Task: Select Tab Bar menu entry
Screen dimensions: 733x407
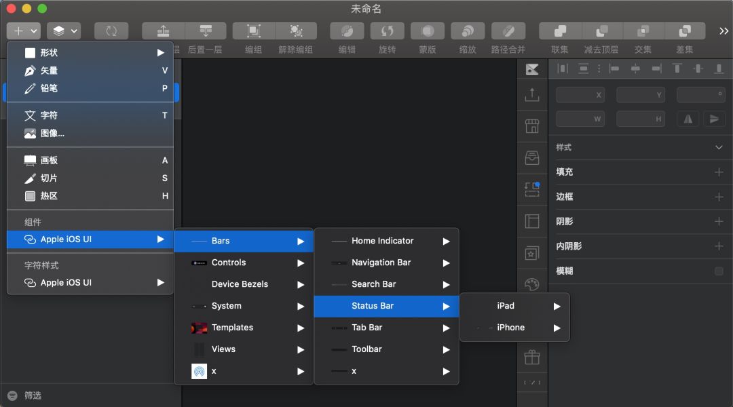Action: 386,328
